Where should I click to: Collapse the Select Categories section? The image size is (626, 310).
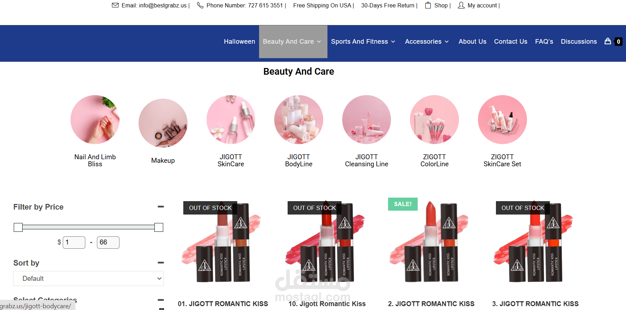coord(161,300)
